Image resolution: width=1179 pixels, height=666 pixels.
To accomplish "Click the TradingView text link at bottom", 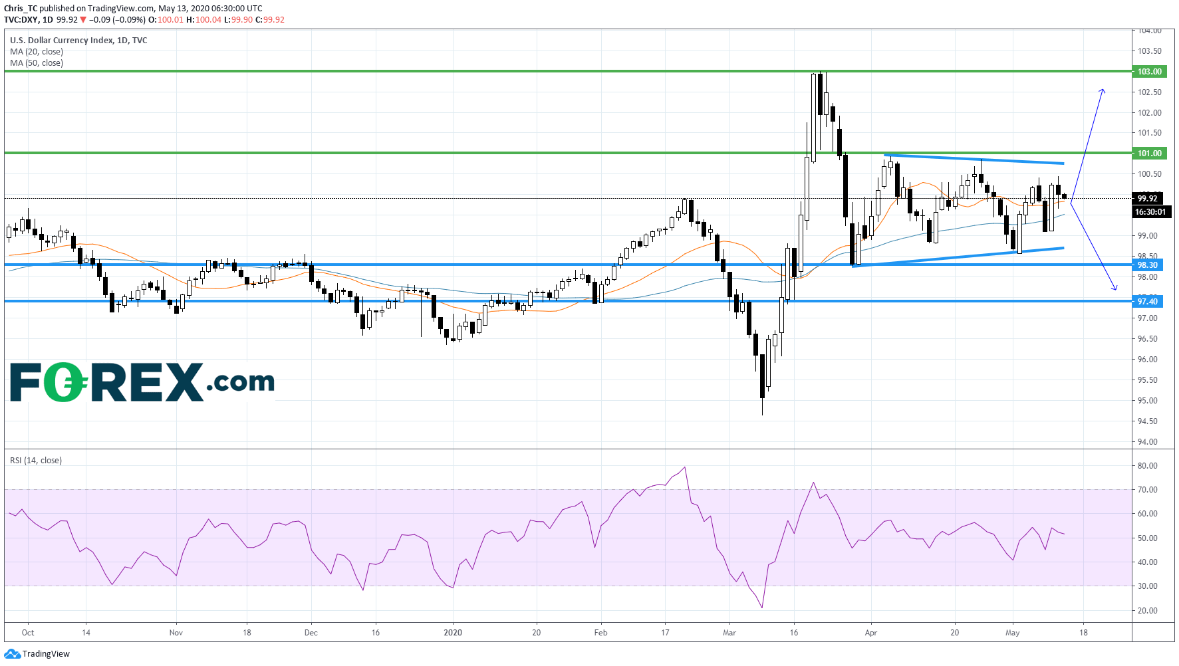I will pos(46,654).
